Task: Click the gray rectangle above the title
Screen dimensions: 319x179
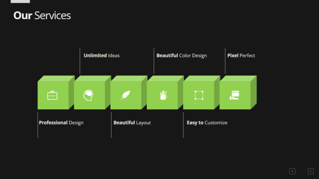Action: (x=20, y=1)
